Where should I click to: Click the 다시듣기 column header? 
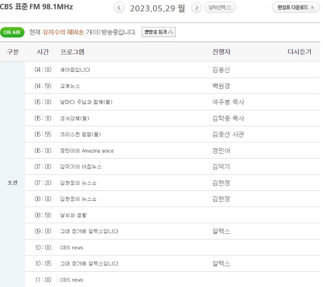click(299, 52)
